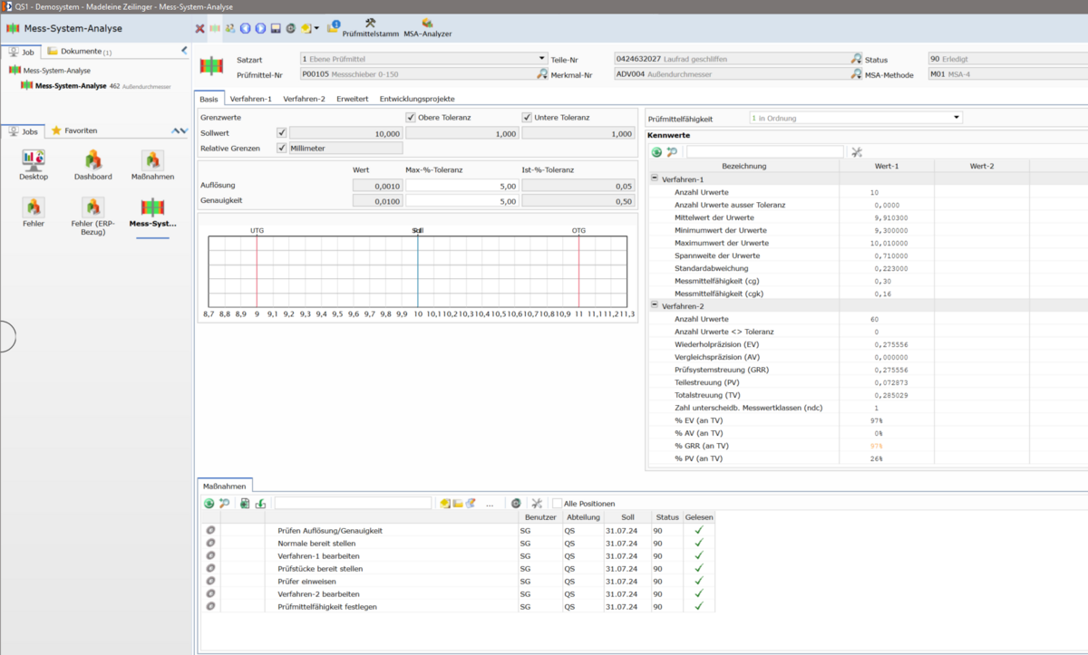1088x655 pixels.
Task: Click the tools settings icon in Kennwerte toolbar
Action: click(856, 152)
